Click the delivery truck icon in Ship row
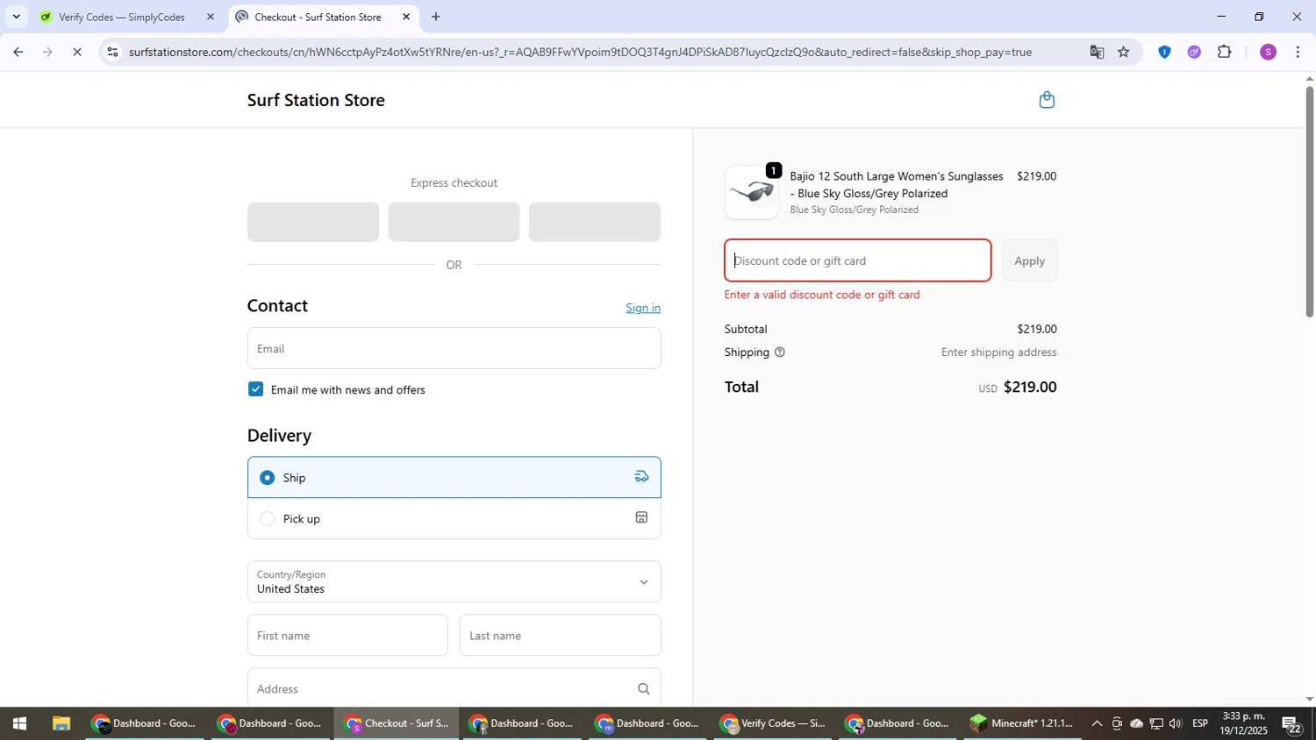 tap(641, 477)
